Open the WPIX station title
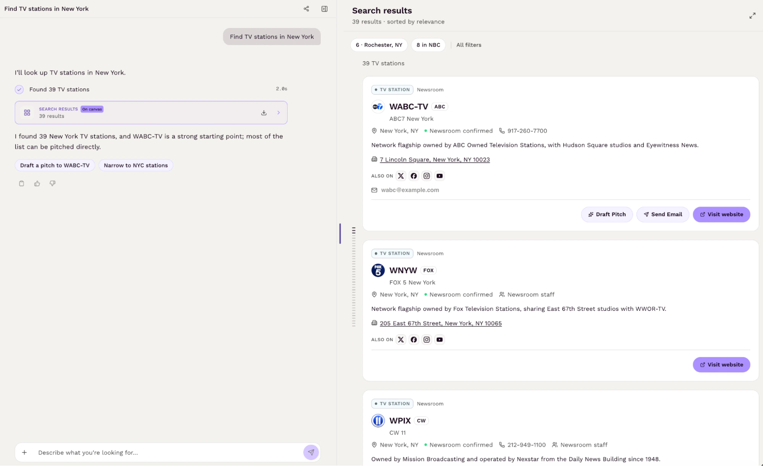 coord(400,421)
